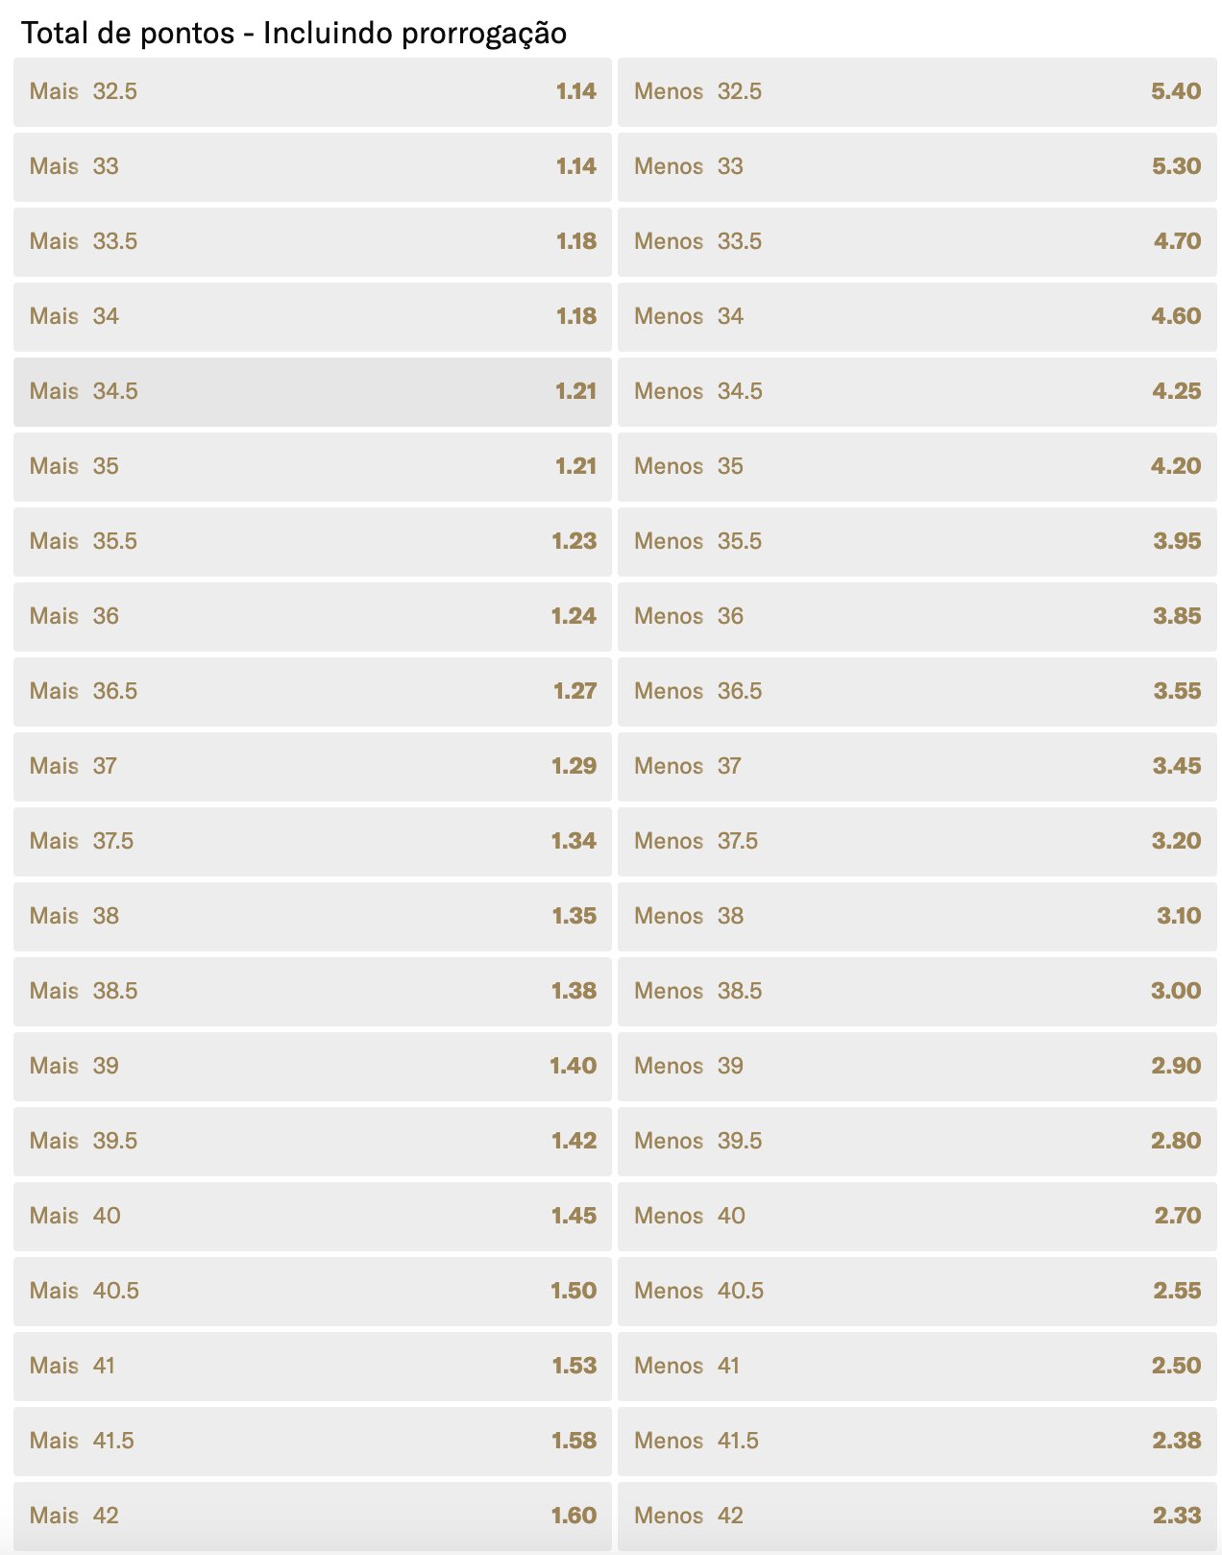Select Mais 37.5 at odds 1.34

312,842
